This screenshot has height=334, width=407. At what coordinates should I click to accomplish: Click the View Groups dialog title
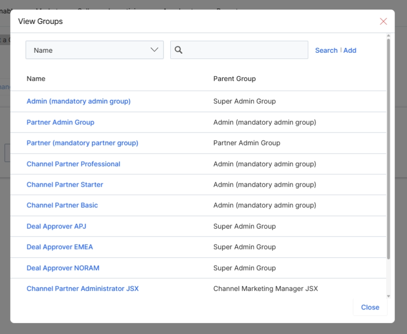coord(40,21)
